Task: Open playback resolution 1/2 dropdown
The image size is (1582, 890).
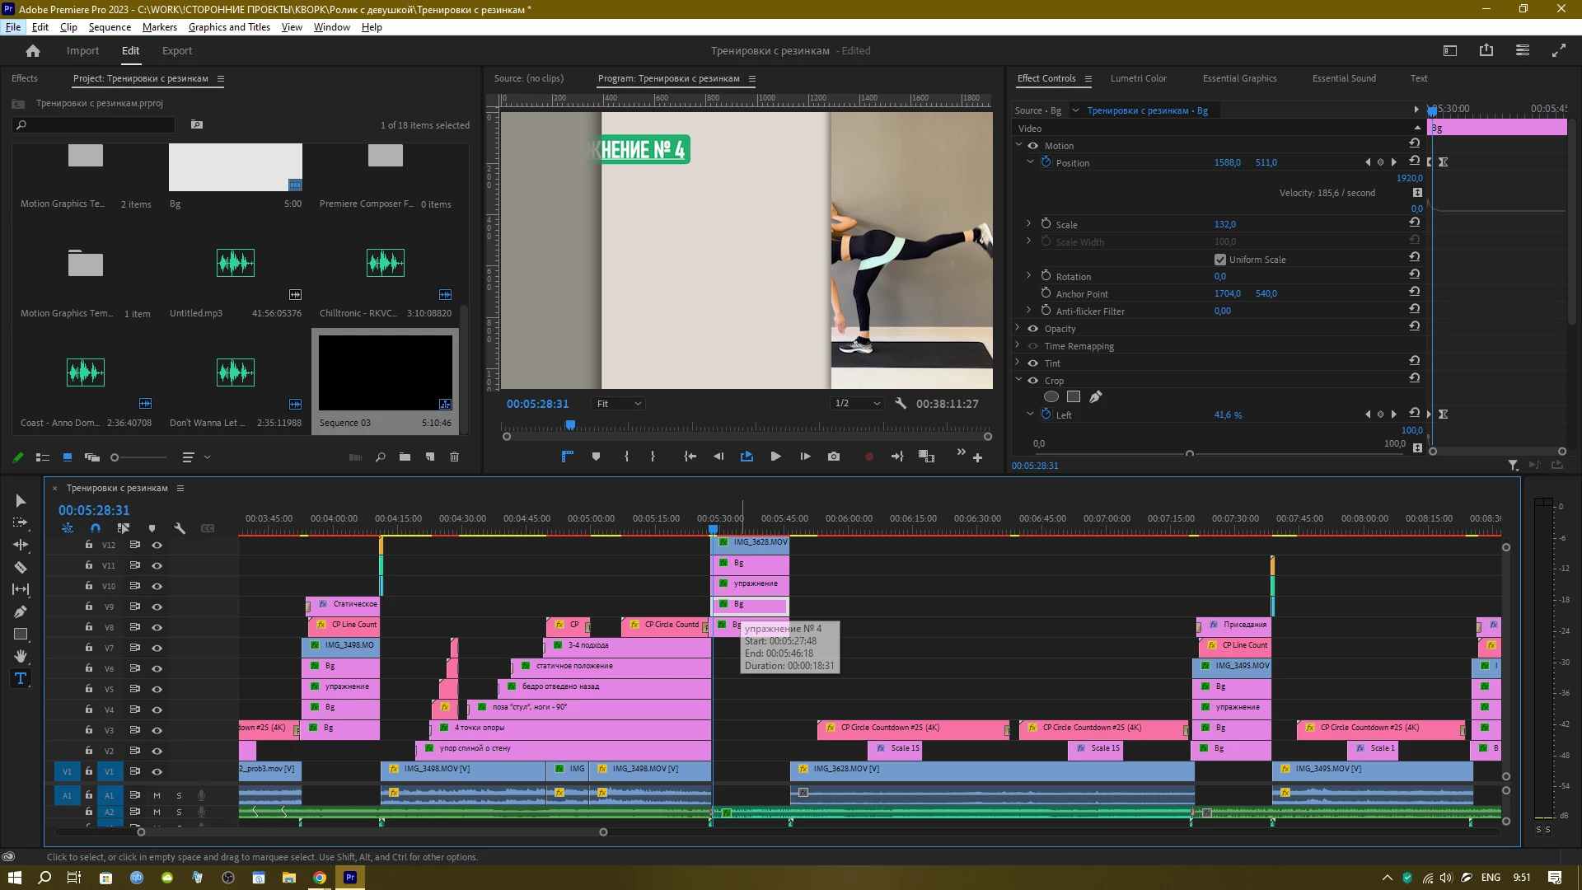Action: [857, 404]
